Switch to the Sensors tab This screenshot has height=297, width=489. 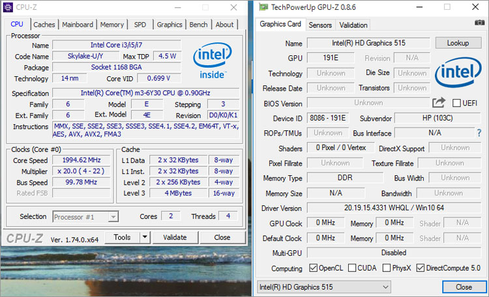pos(320,25)
